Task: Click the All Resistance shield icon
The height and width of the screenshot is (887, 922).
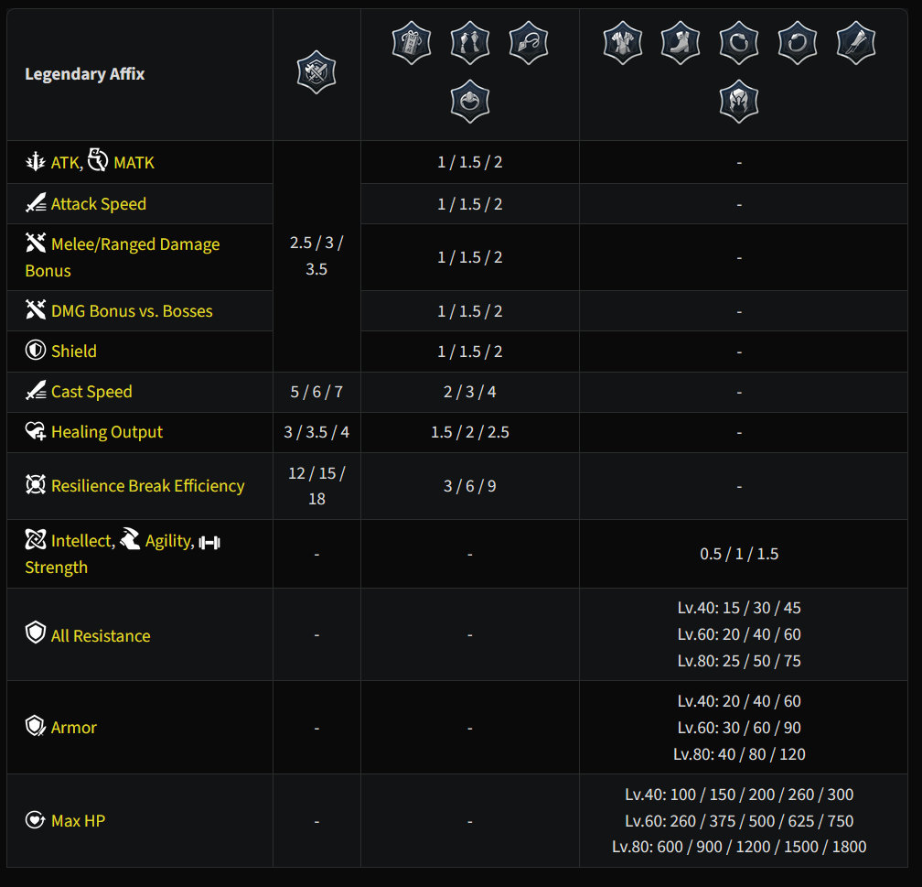Action: (x=36, y=633)
